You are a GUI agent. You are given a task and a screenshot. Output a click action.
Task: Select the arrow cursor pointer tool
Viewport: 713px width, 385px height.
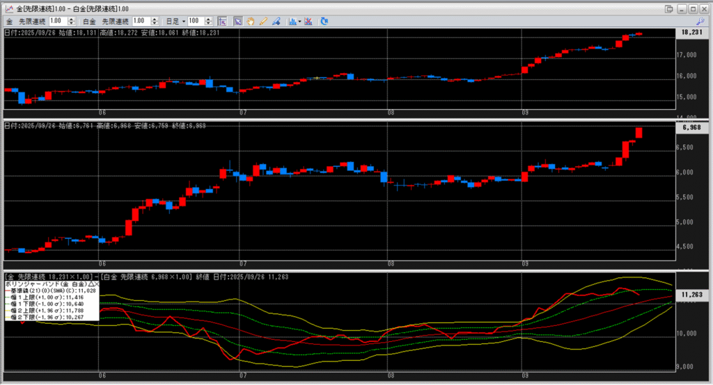point(237,22)
